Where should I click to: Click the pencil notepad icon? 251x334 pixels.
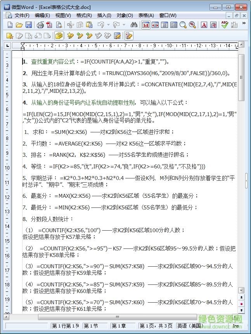[x=117, y=36]
